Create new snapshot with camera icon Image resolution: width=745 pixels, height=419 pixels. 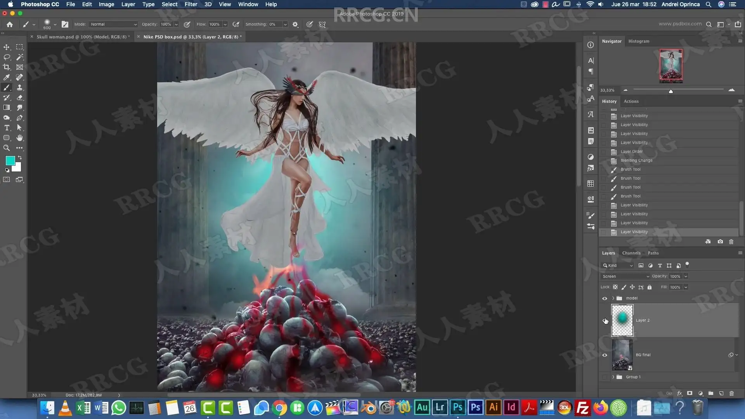tap(720, 241)
